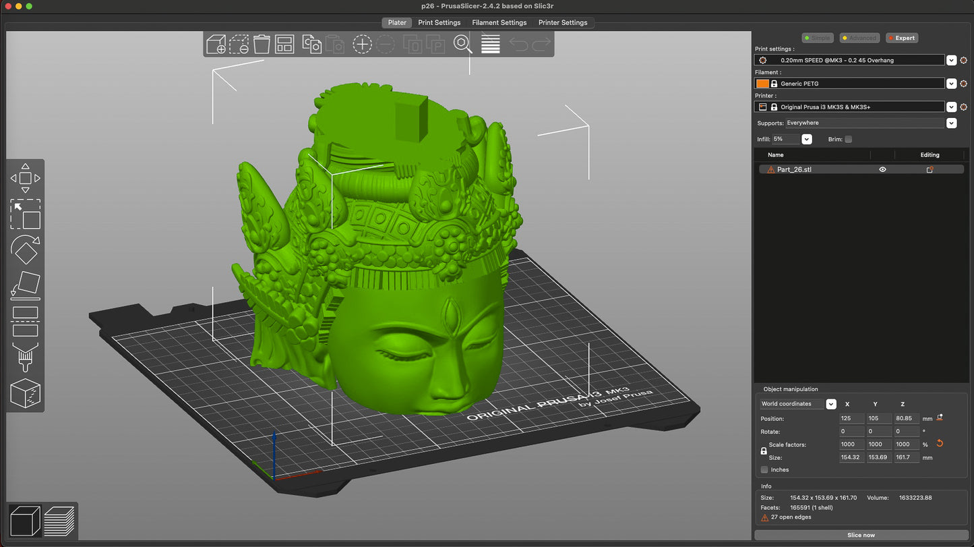Expand the Supports Everywhere dropdown
The width and height of the screenshot is (974, 547).
(951, 123)
